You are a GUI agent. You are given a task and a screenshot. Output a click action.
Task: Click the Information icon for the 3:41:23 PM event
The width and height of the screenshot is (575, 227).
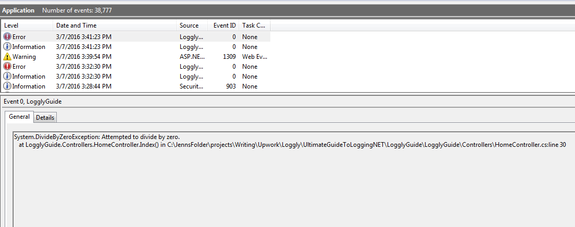tap(7, 47)
